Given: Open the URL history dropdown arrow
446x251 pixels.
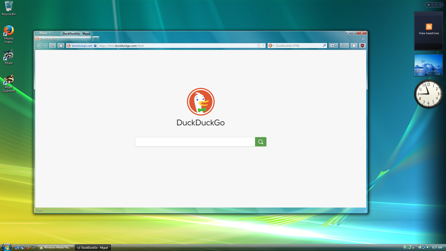Looking at the screenshot, I should [x=263, y=46].
